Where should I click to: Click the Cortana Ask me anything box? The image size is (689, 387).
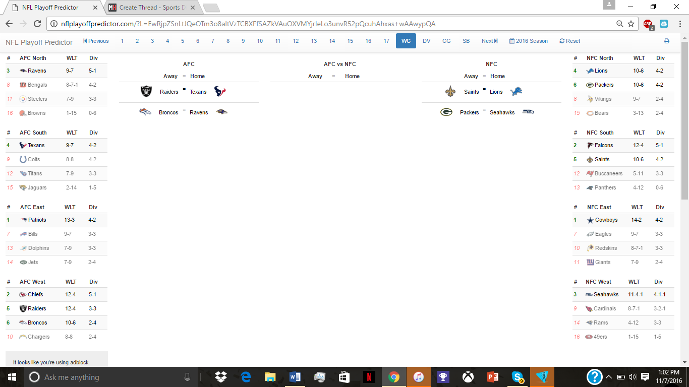click(x=109, y=377)
